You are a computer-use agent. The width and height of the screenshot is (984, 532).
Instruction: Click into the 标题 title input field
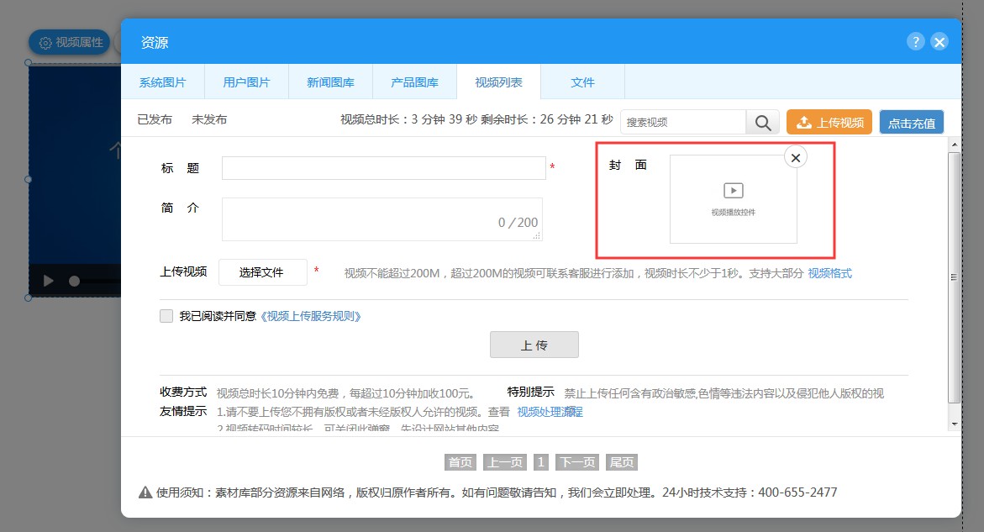tap(383, 168)
